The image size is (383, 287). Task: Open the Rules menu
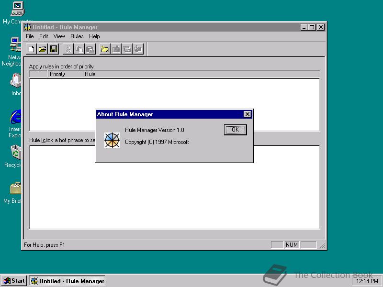77,36
